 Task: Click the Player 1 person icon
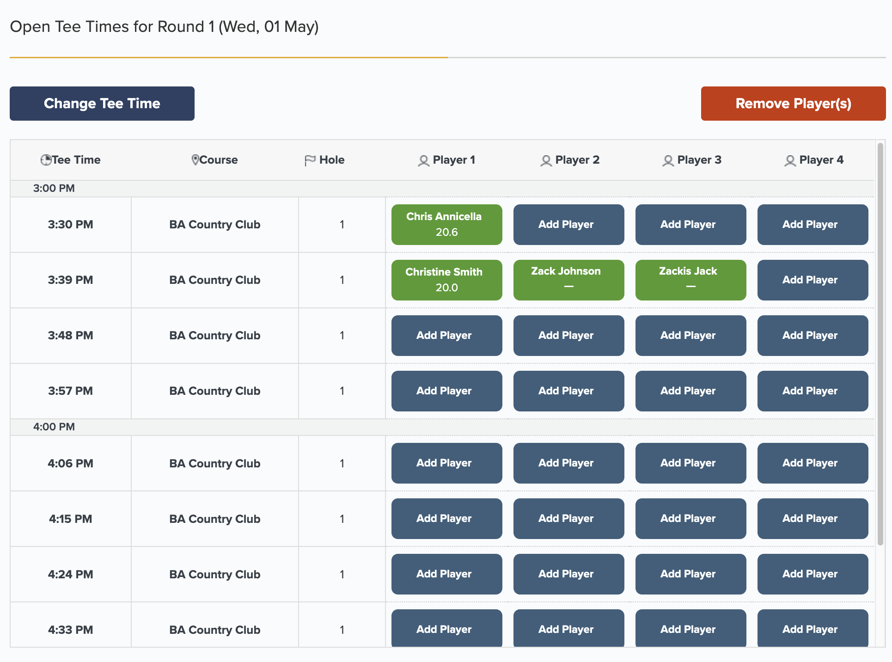point(423,160)
